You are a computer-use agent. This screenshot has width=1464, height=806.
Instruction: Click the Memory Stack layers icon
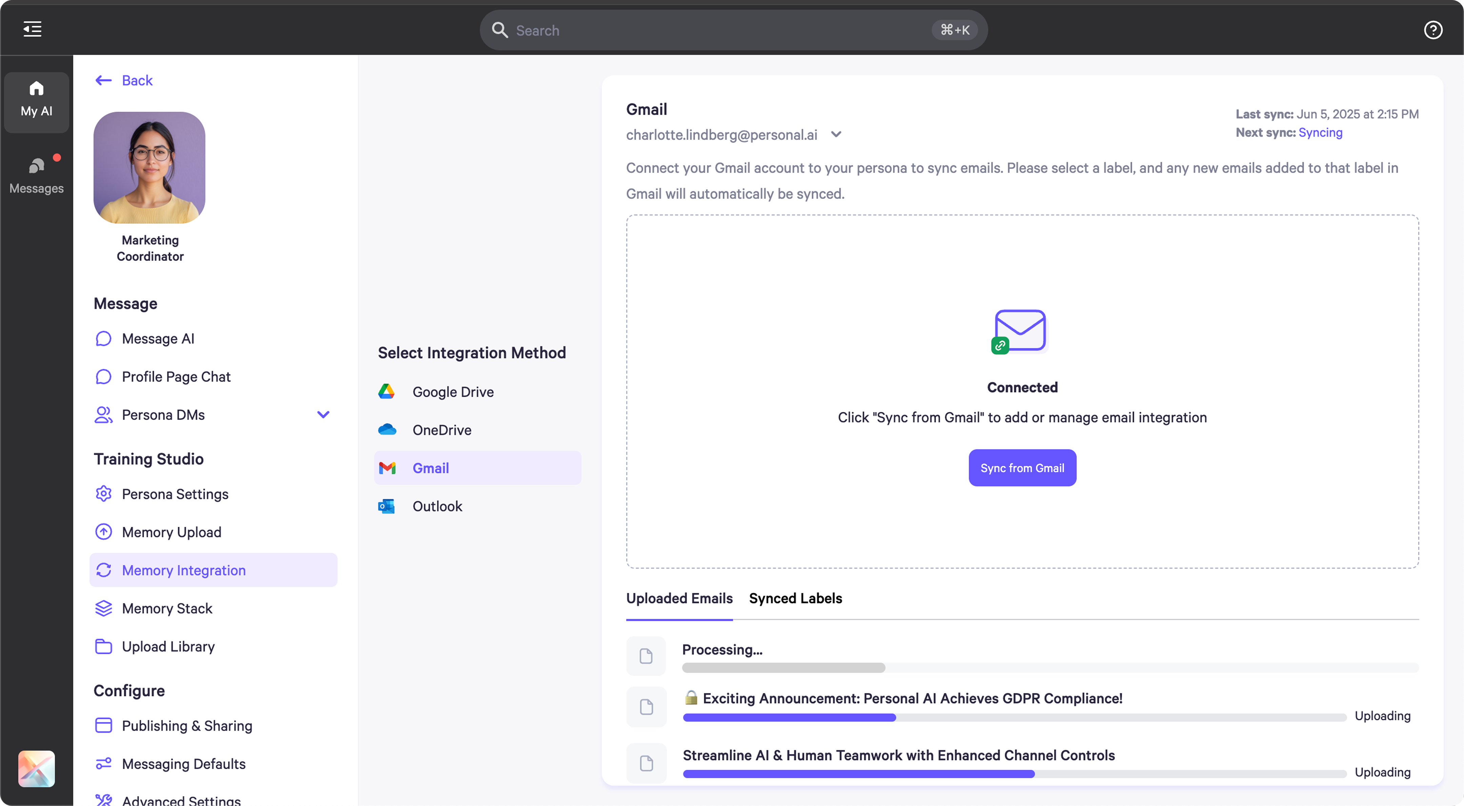click(103, 608)
